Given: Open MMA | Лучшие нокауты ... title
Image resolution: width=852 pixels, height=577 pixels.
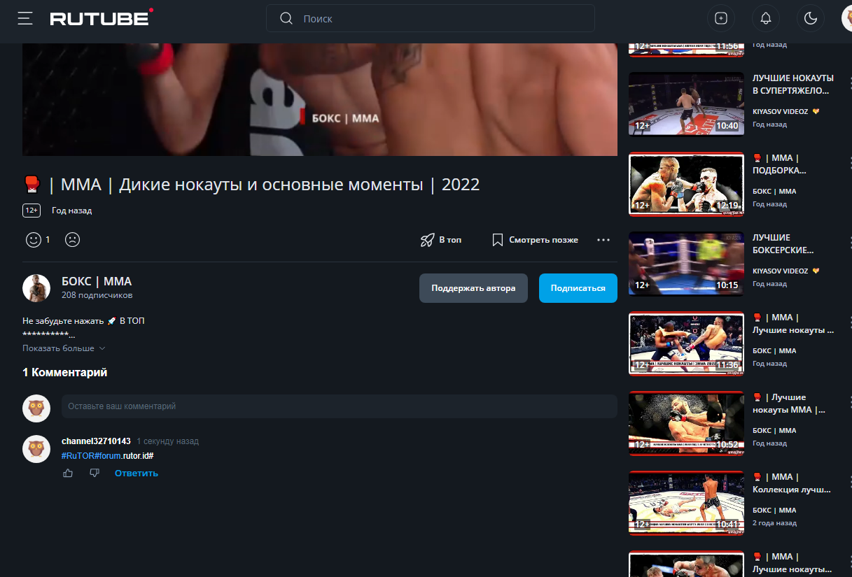Looking at the screenshot, I should 793,323.
